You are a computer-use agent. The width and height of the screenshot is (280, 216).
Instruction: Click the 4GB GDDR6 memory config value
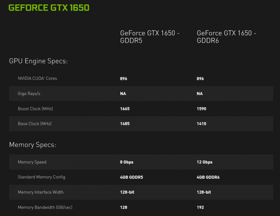pyautogui.click(x=208, y=177)
